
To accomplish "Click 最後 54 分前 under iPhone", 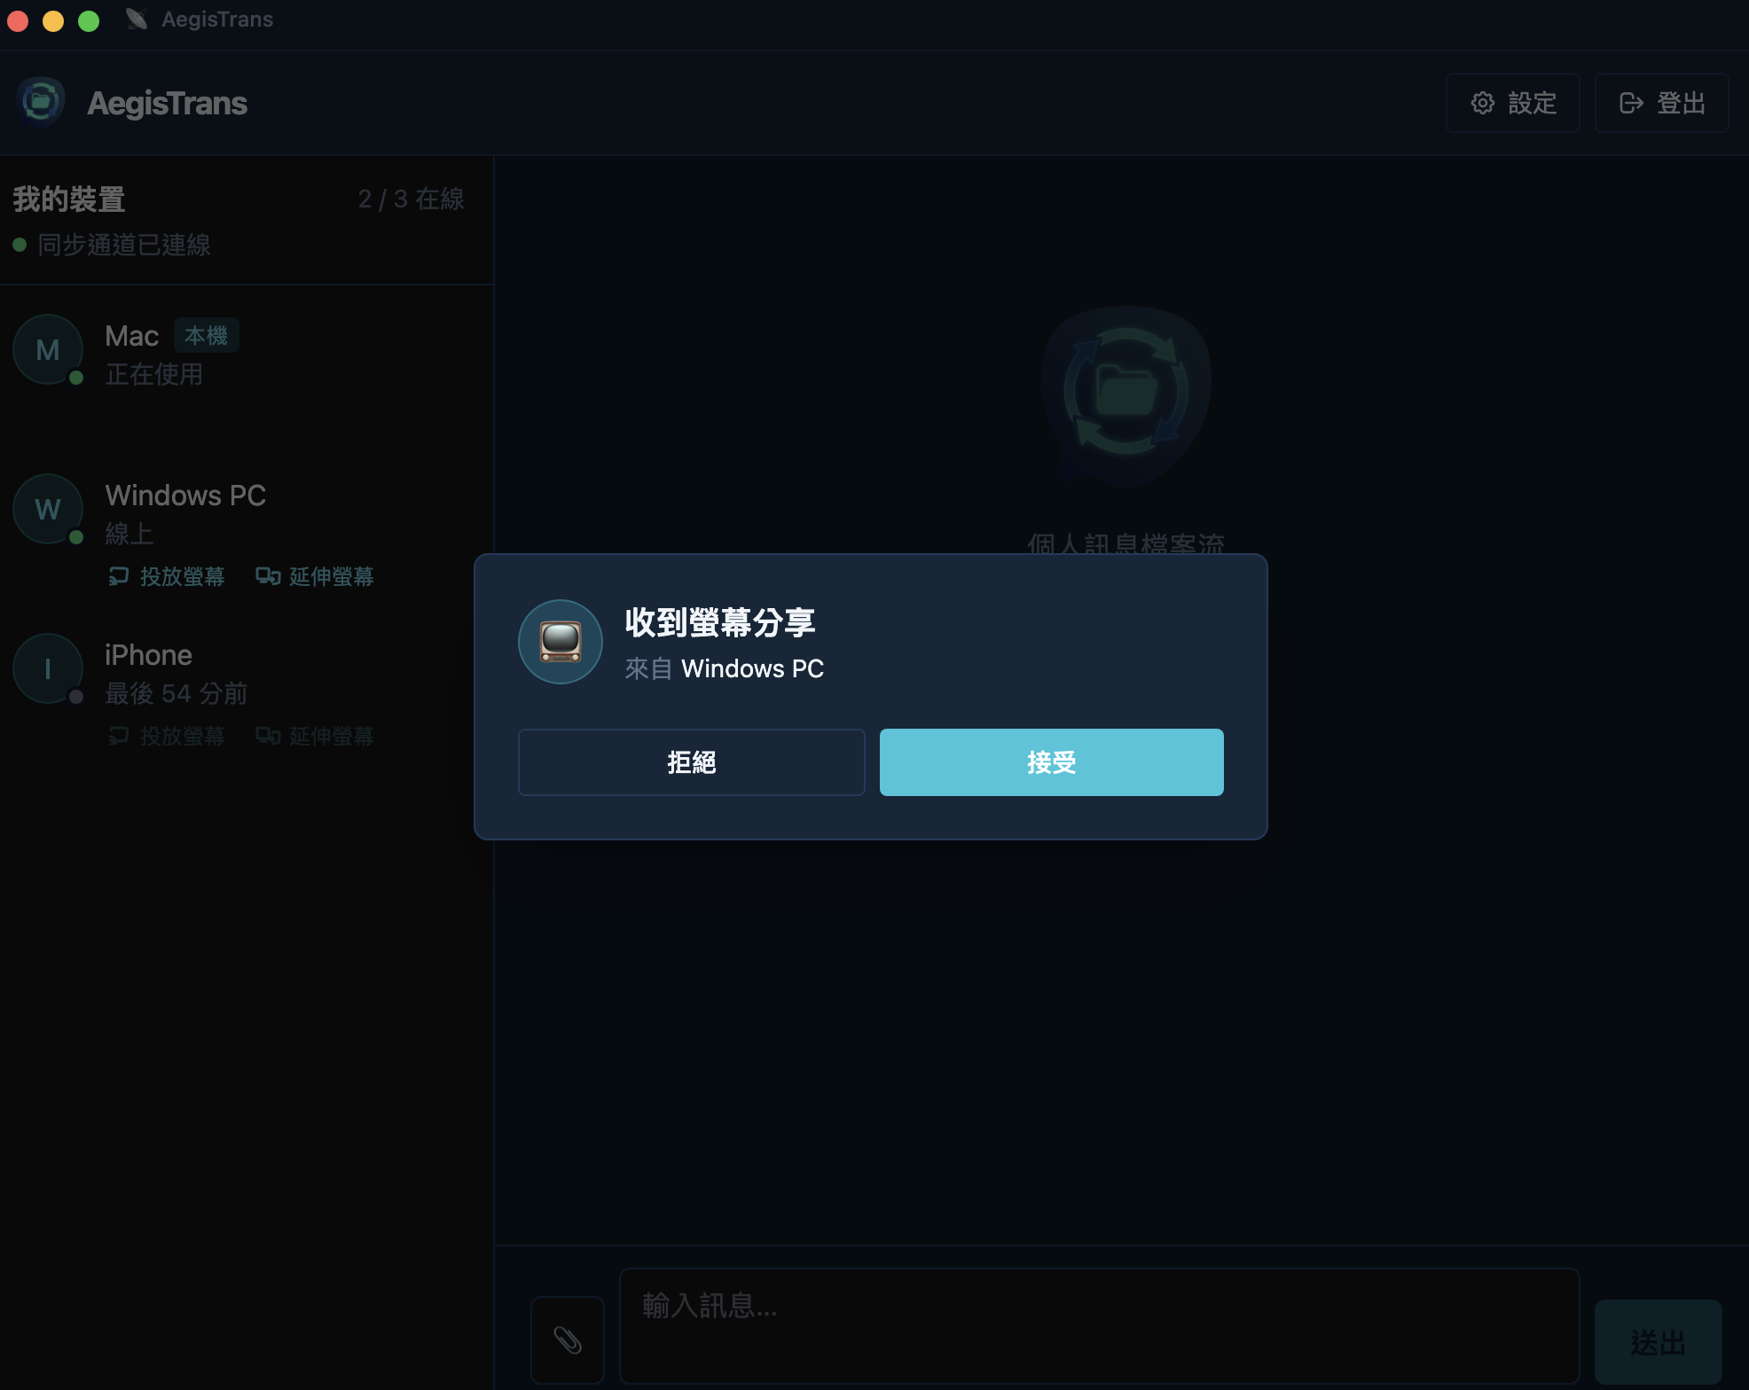I will click(x=176, y=693).
